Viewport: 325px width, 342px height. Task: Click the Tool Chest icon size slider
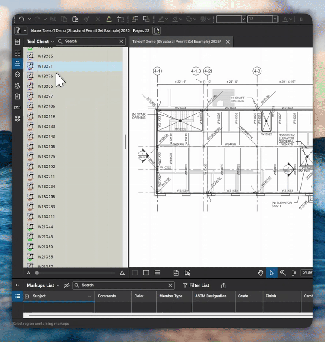[75, 273]
